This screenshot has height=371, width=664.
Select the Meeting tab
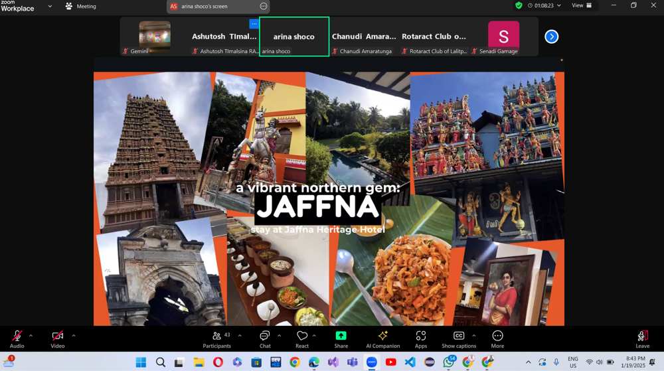[x=80, y=7]
